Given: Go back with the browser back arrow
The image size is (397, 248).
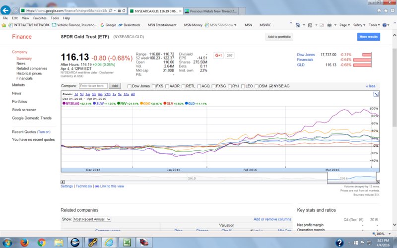Looking at the screenshot, I should click(5, 10).
